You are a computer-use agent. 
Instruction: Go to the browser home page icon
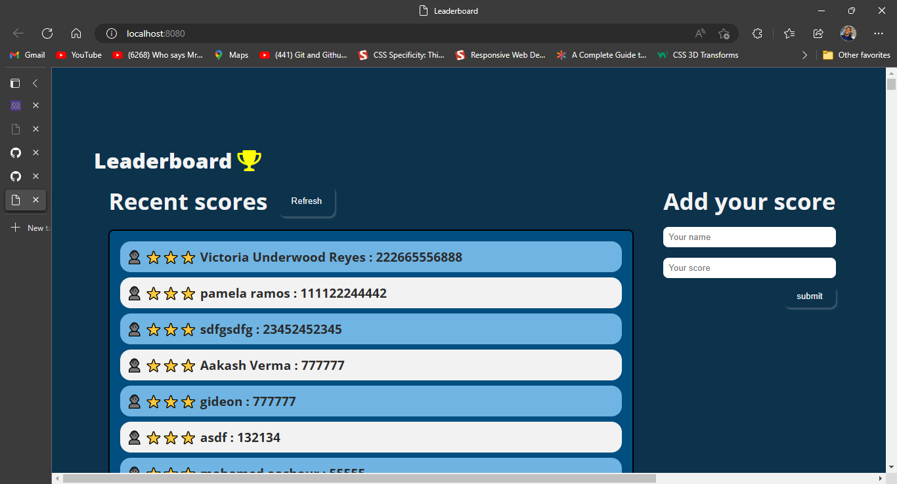point(76,33)
